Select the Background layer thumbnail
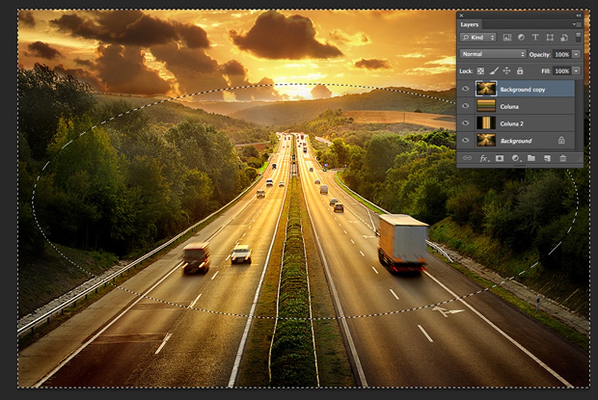 pyautogui.click(x=486, y=140)
